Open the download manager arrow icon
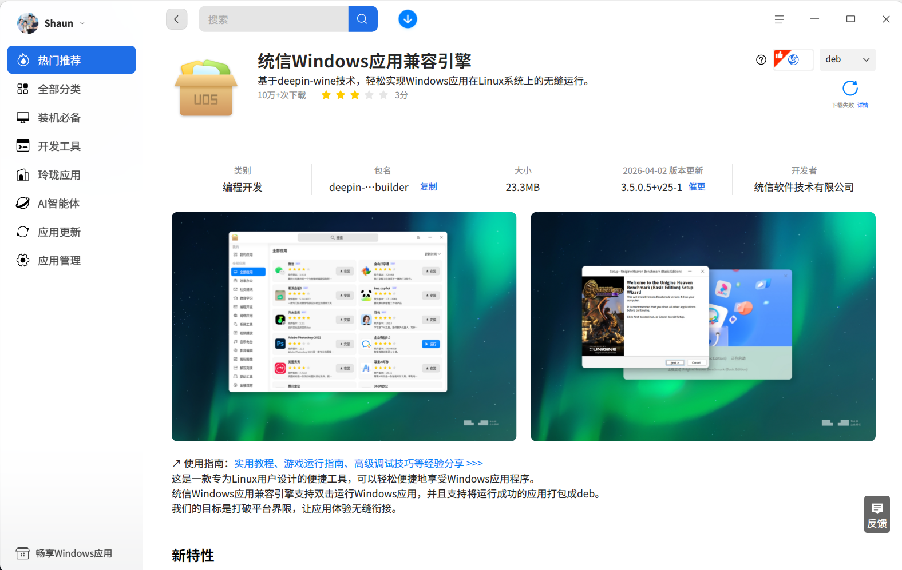The height and width of the screenshot is (570, 902). click(x=408, y=19)
